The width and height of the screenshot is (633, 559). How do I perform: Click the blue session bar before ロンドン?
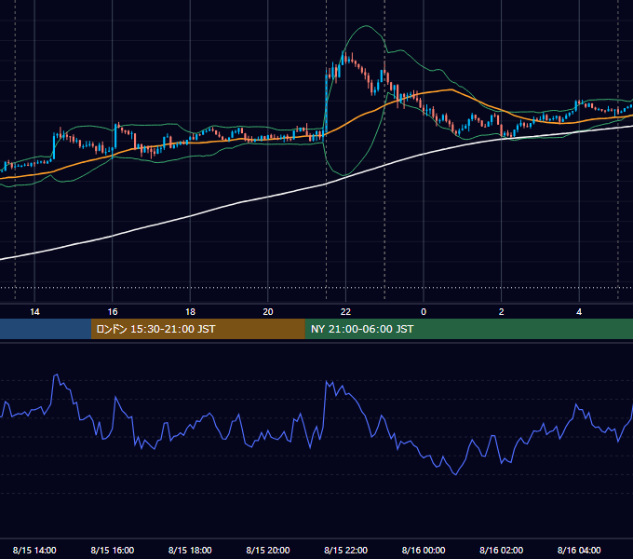[46, 329]
